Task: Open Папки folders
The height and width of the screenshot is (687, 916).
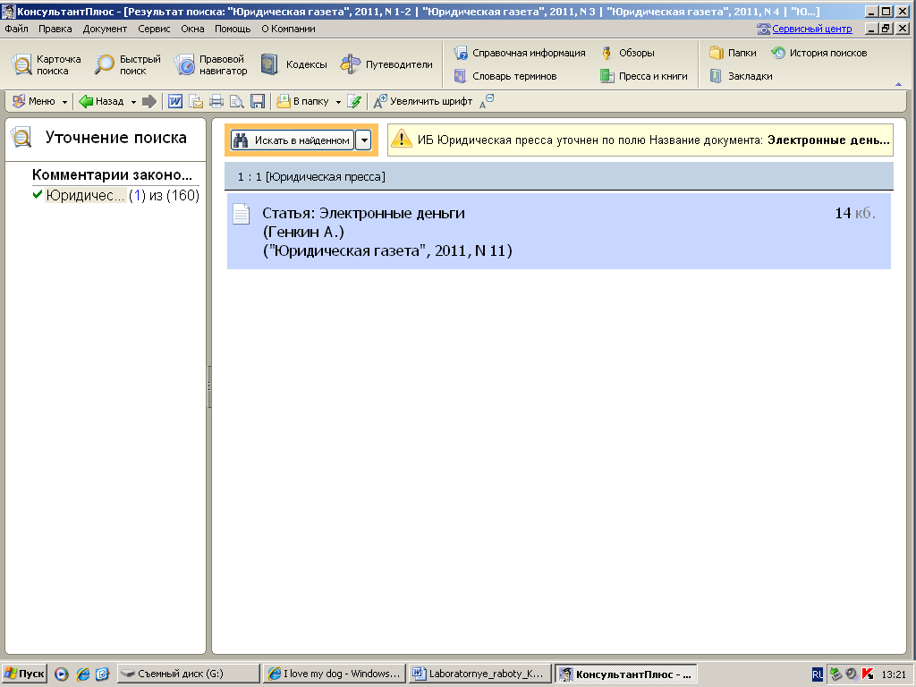Action: point(734,53)
